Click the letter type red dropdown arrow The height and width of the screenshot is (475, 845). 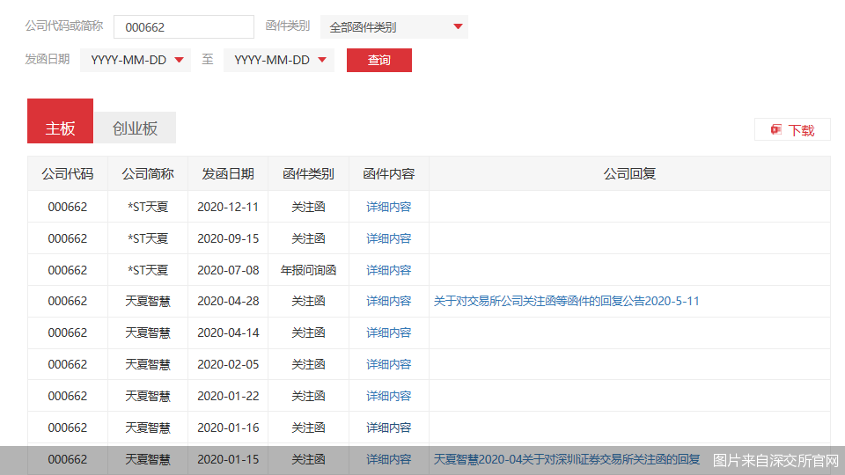(458, 26)
